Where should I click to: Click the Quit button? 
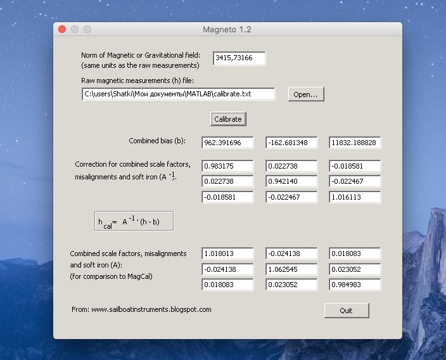click(x=346, y=311)
